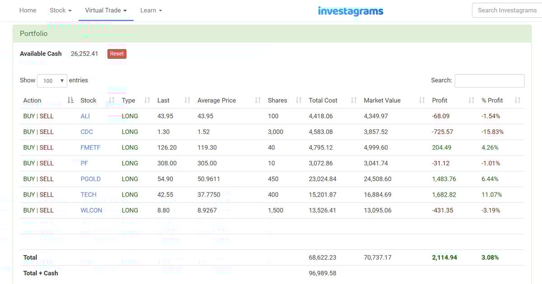Click BUY in the PGOLD row

pos(29,179)
